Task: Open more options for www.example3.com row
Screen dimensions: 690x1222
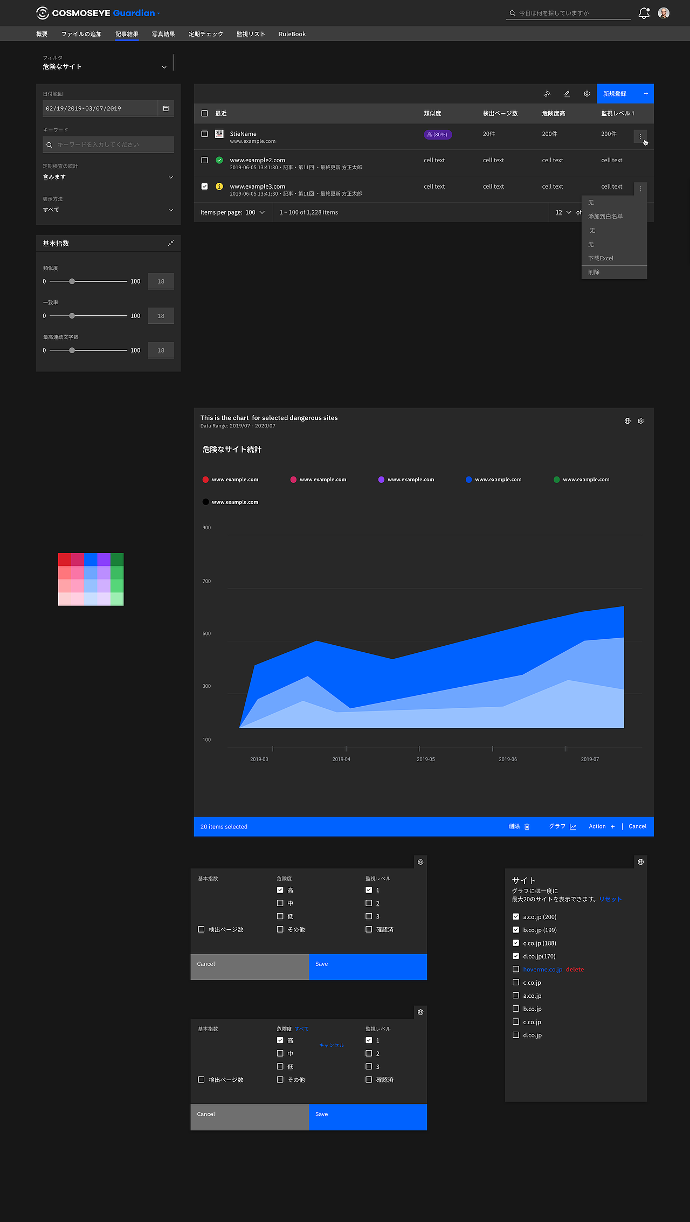Action: (640, 189)
